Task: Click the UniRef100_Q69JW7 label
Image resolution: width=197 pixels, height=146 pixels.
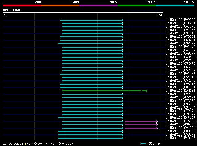Action: point(180,53)
